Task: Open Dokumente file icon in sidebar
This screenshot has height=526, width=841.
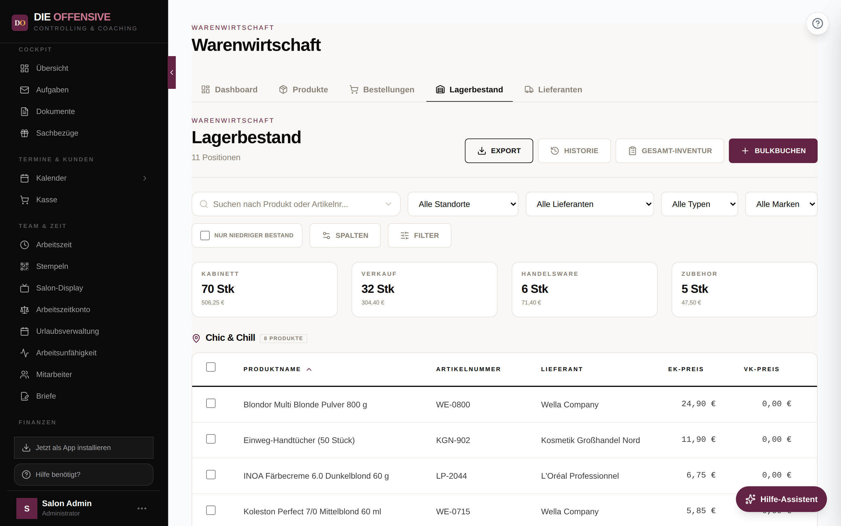Action: (24, 111)
